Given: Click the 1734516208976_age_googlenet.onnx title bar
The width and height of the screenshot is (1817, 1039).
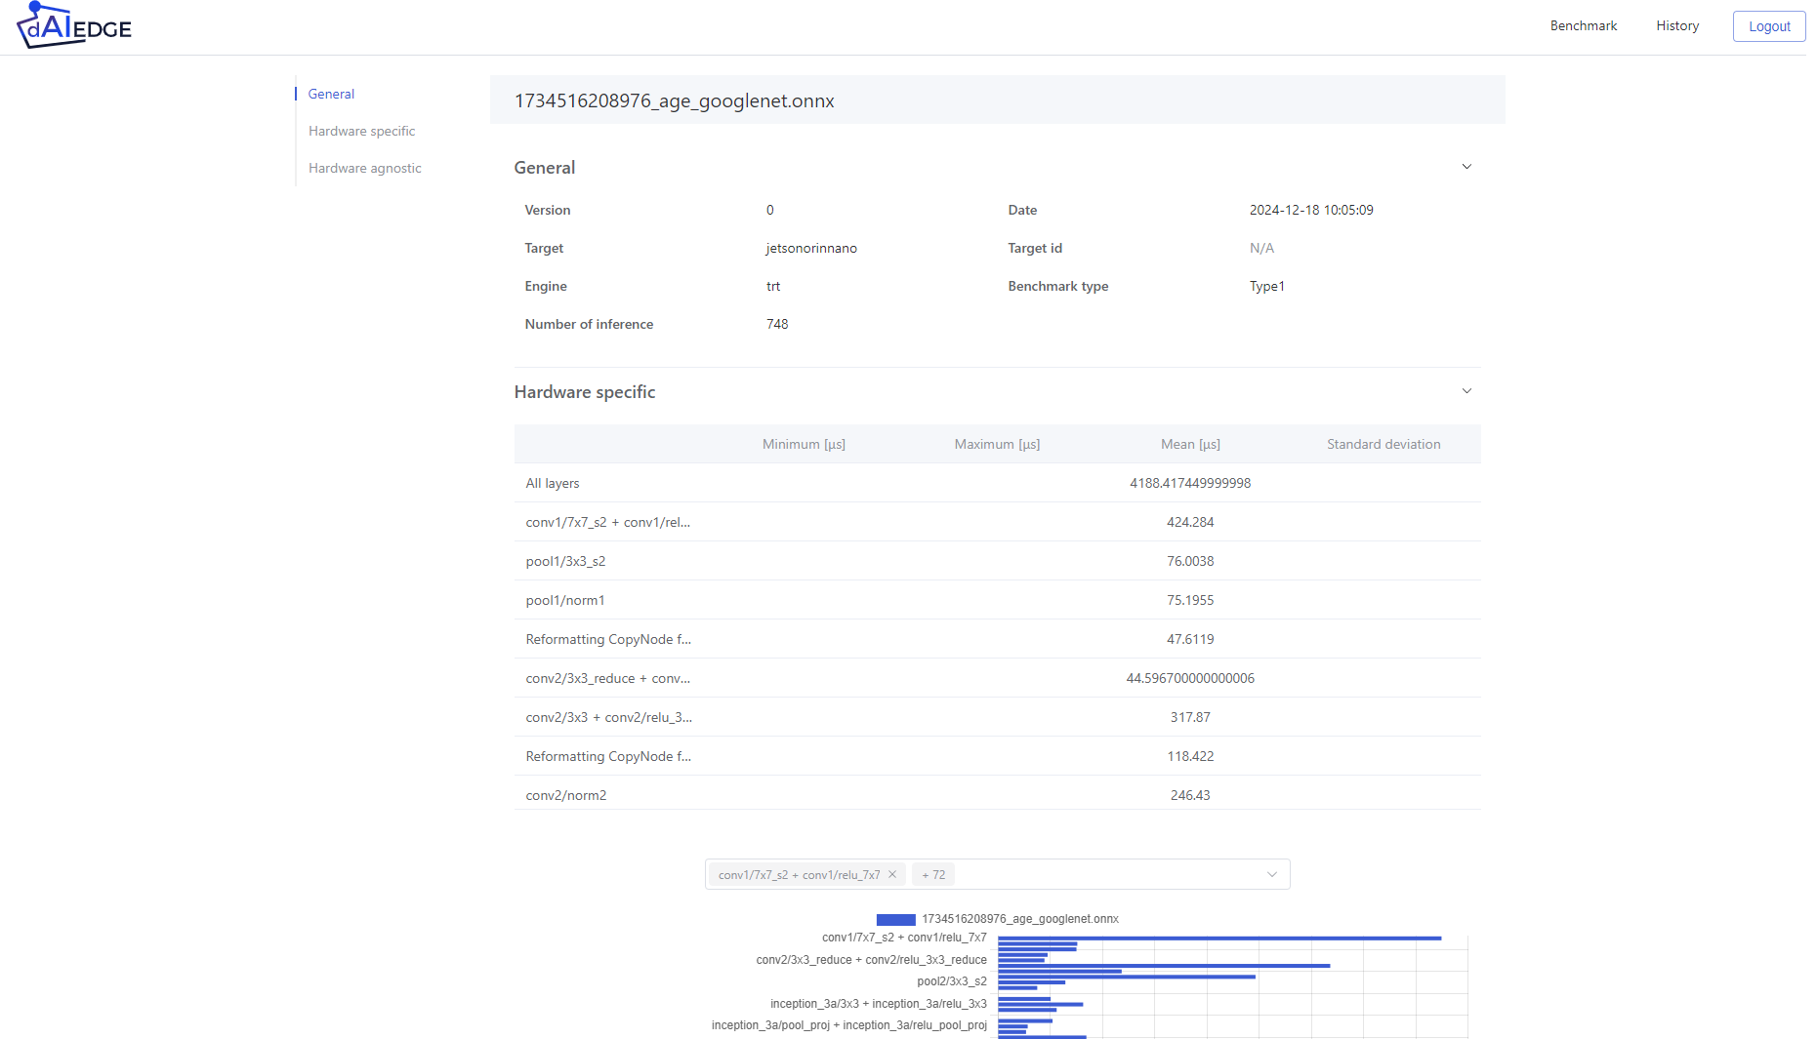Looking at the screenshot, I should coord(996,100).
